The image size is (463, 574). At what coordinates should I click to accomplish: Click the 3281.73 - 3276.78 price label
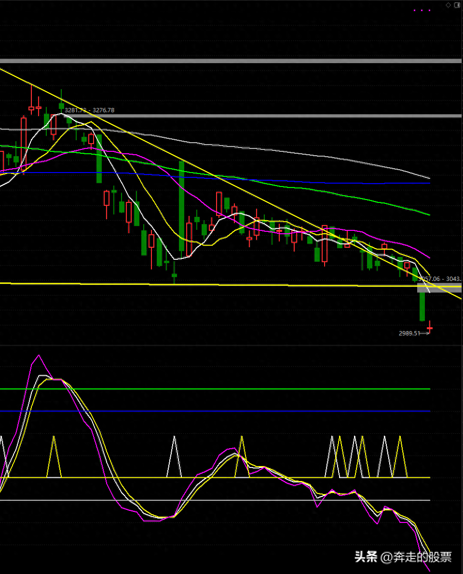point(89,110)
